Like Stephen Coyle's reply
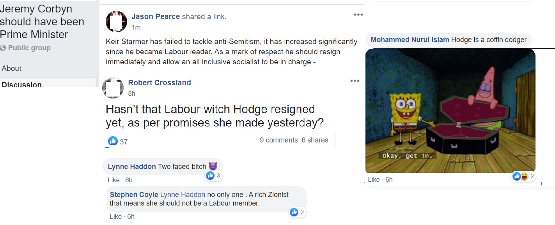555x225 pixels. (116, 216)
